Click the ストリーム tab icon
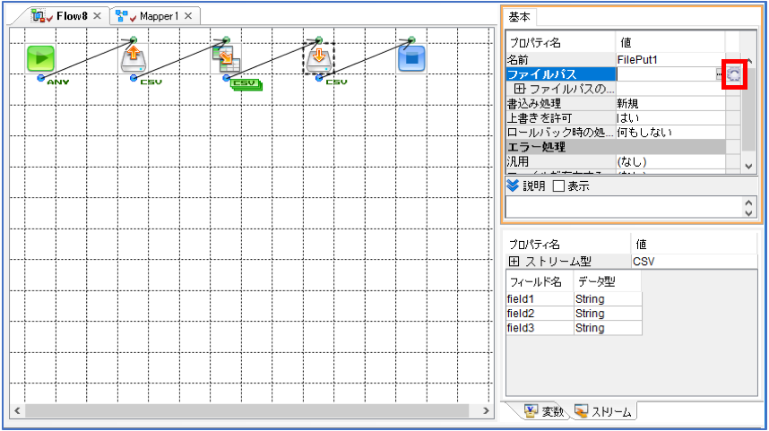769x431 pixels. (581, 411)
